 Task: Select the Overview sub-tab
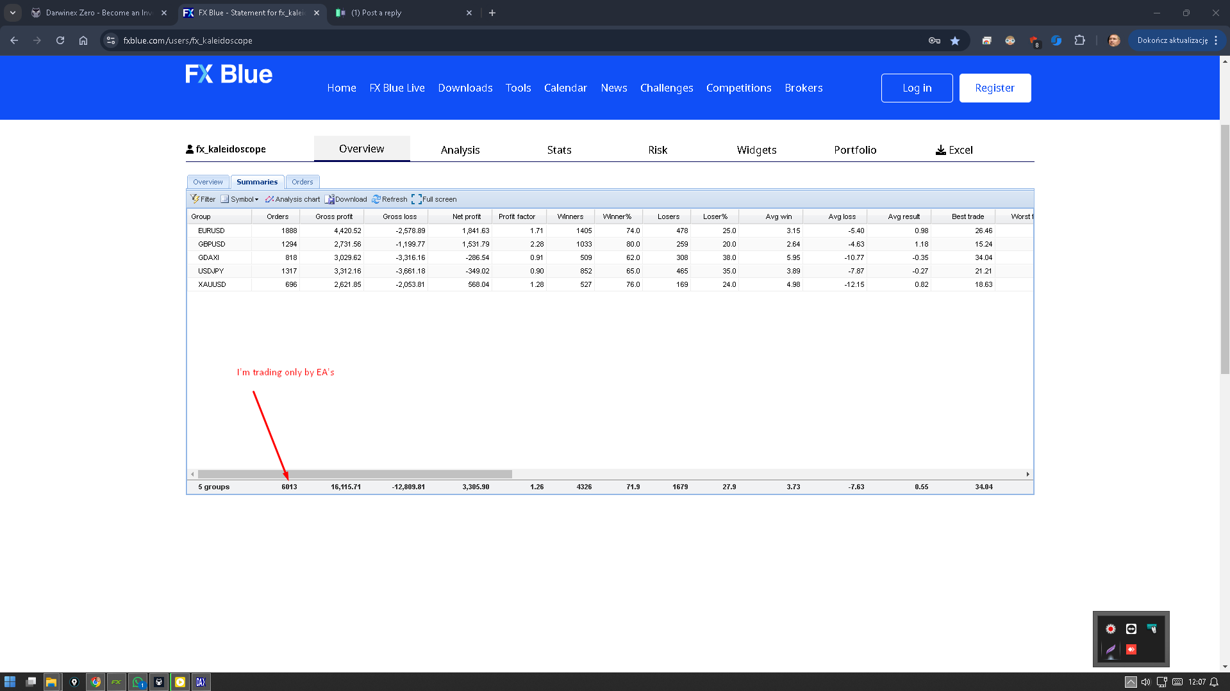click(208, 182)
